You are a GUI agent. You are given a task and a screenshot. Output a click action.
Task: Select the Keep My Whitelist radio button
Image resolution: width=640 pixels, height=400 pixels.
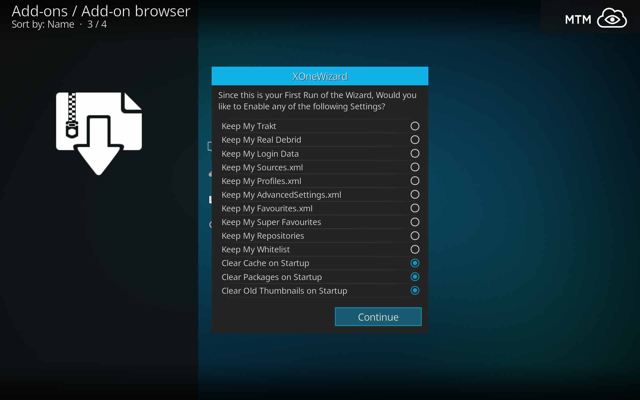coord(415,249)
